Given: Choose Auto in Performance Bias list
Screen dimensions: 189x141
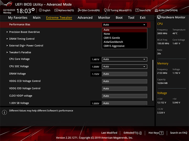Looking at the screenshot, I should [124, 30].
